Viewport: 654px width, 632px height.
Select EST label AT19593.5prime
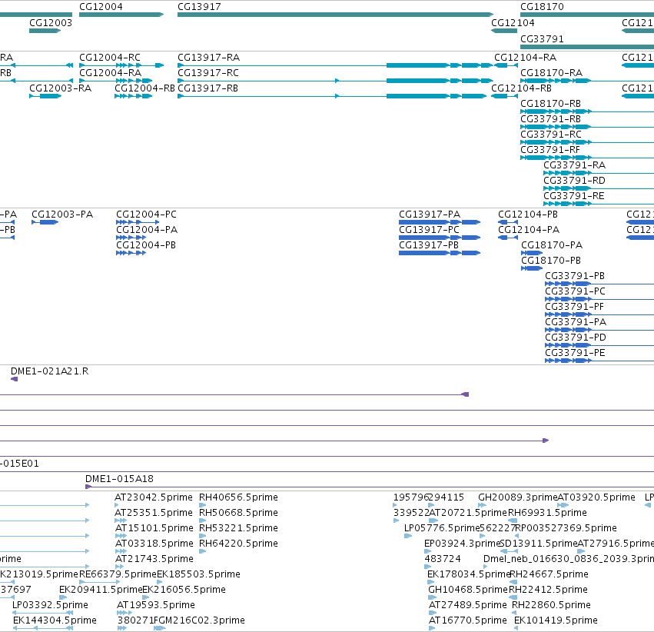[156, 606]
